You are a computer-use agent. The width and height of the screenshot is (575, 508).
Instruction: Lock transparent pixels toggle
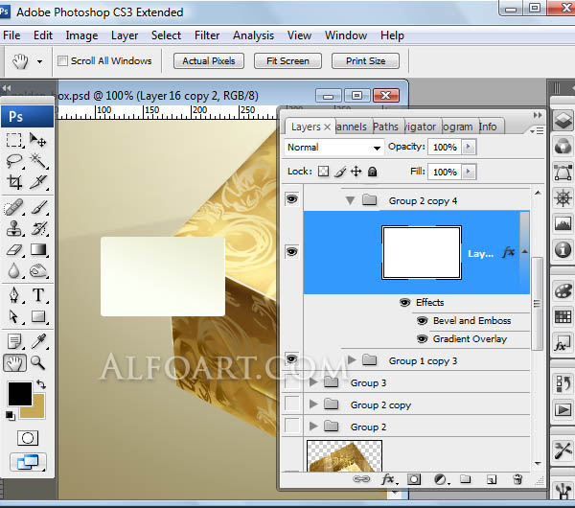point(323,172)
